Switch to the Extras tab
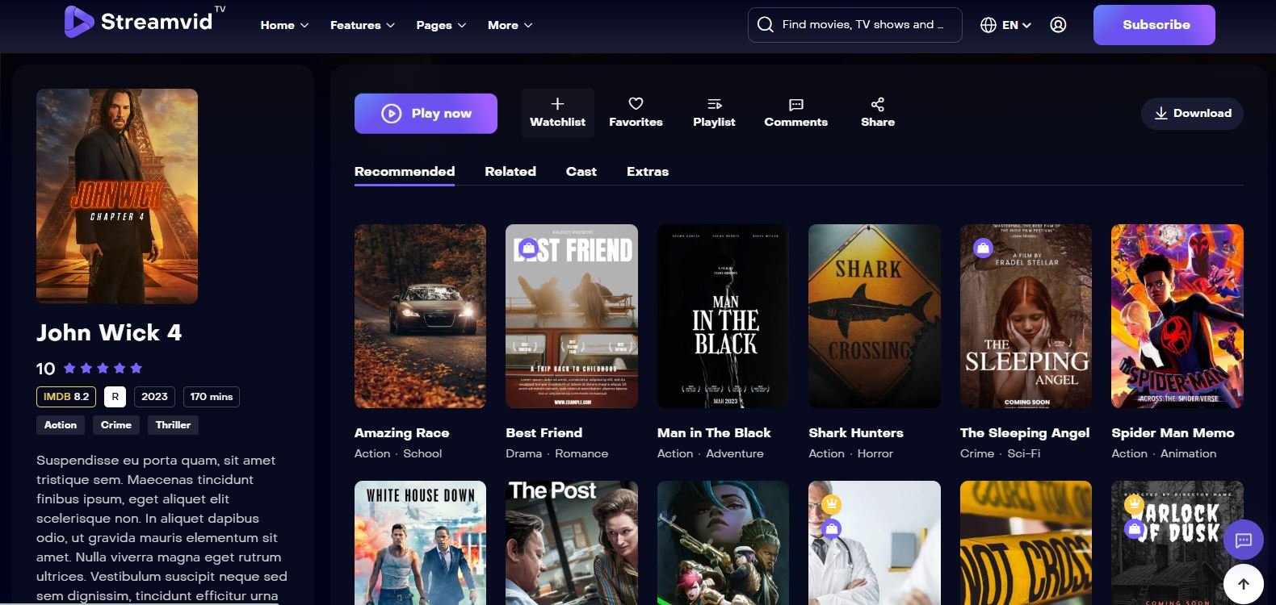 point(648,171)
